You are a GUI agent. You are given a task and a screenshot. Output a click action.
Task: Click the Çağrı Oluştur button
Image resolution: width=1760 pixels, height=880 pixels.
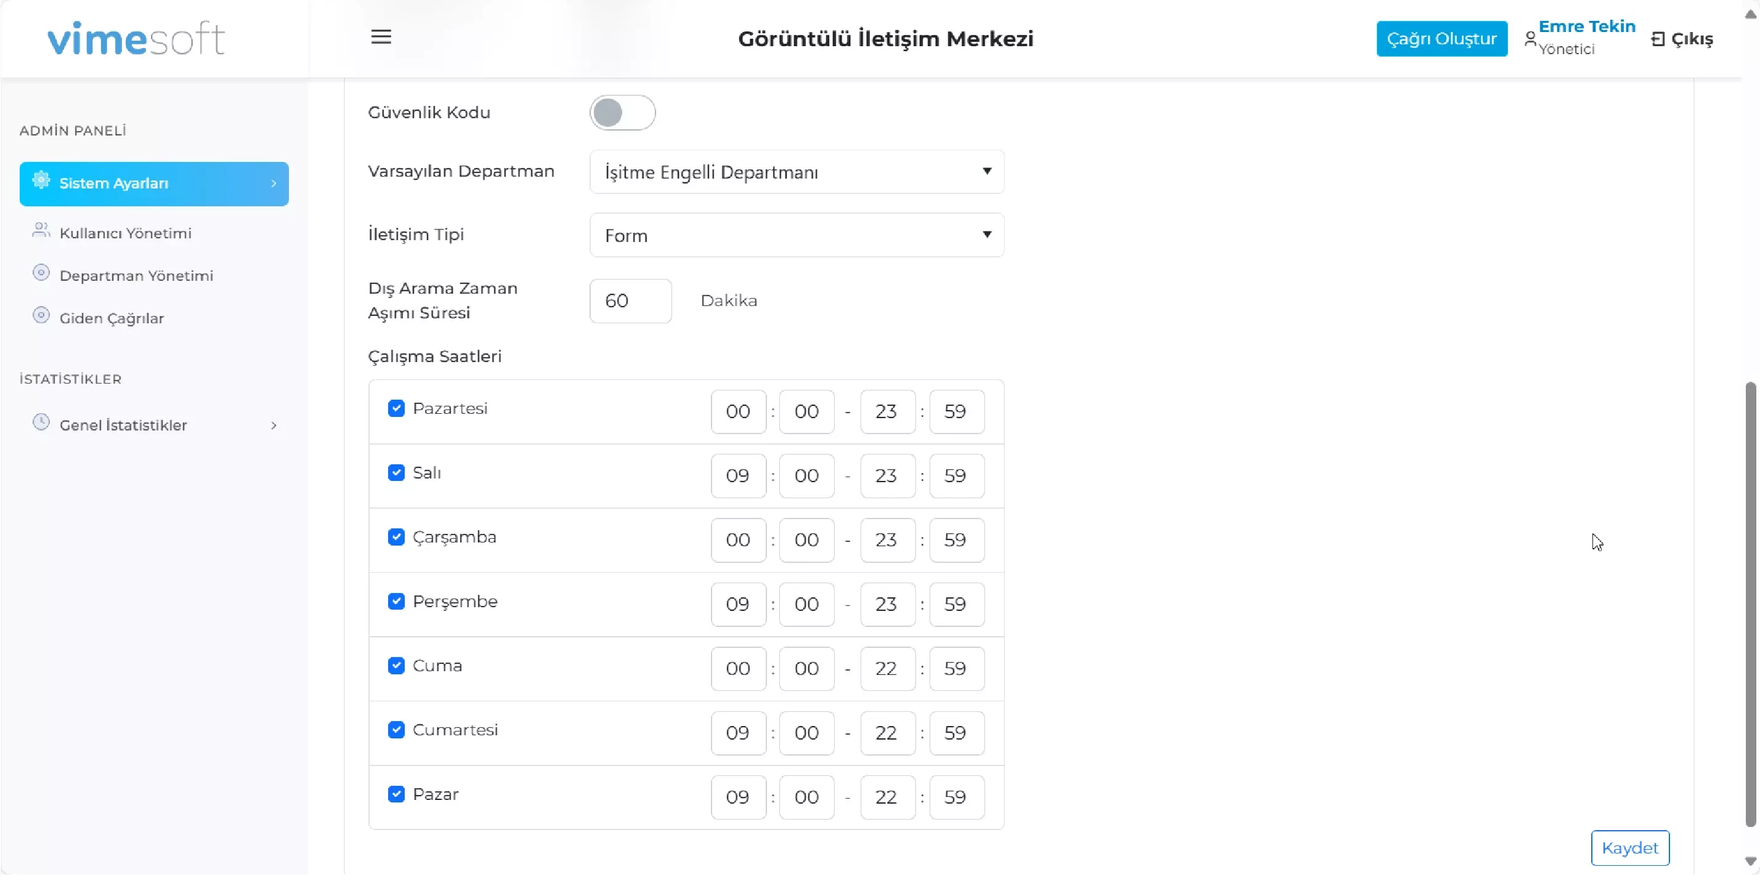pyautogui.click(x=1442, y=39)
